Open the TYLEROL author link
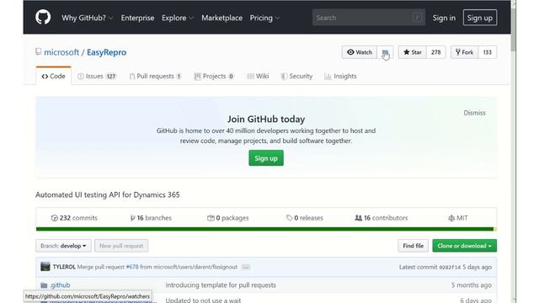 pyautogui.click(x=64, y=267)
